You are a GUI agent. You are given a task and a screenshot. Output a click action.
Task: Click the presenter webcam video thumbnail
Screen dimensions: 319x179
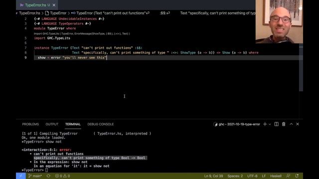[279, 21]
